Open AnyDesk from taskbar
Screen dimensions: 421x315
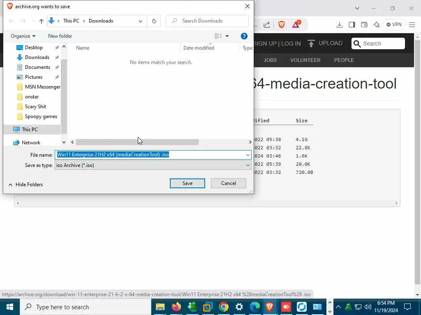tap(286, 307)
